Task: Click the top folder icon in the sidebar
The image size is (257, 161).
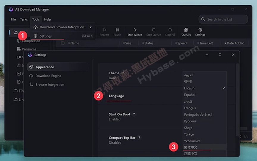Action: click(x=15, y=32)
